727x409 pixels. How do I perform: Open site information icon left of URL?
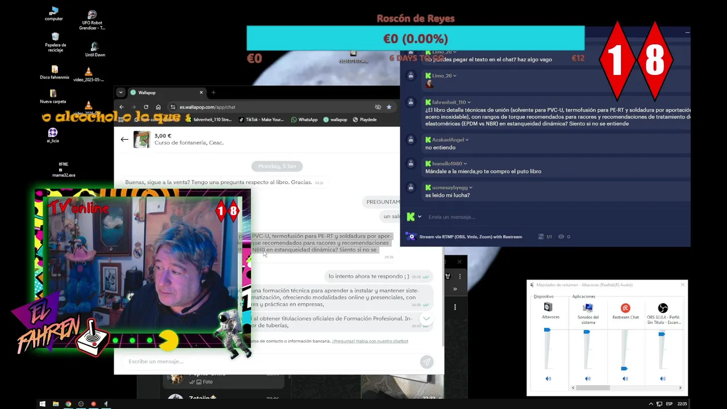[173, 107]
